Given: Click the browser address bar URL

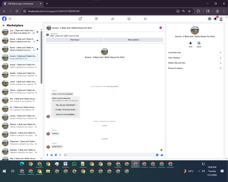Looking at the screenshot, I should click(x=54, y=11).
